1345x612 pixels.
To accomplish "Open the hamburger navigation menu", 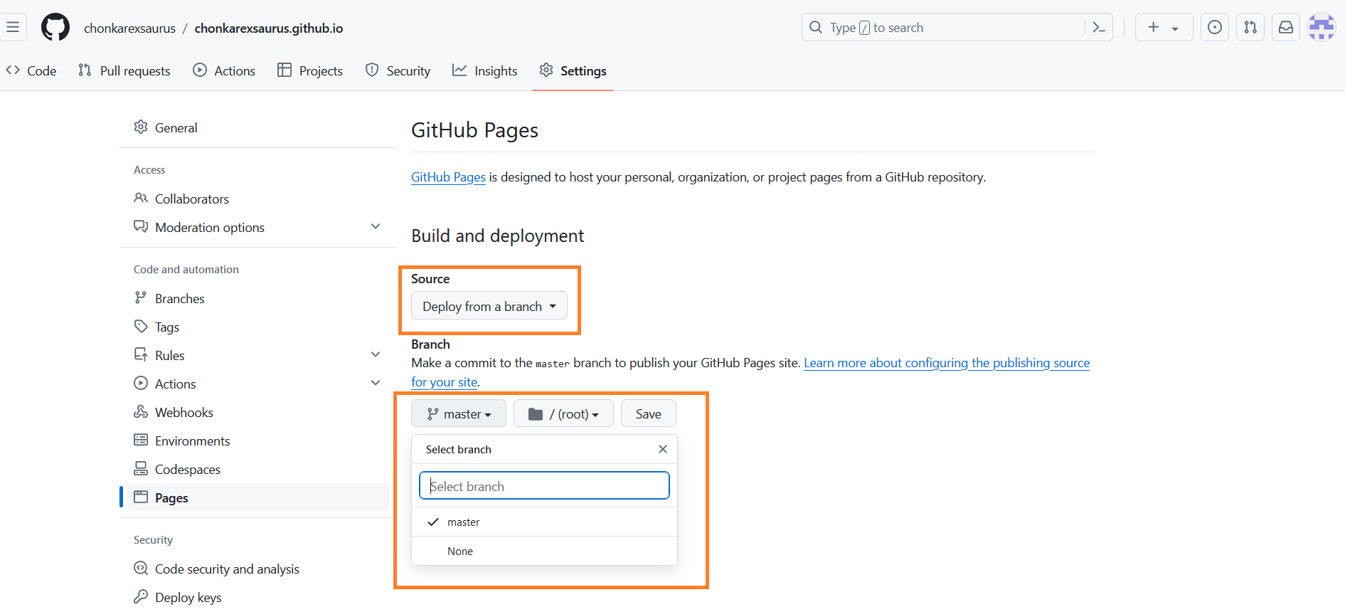I will [13, 28].
